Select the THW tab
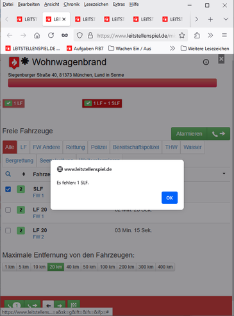 (171, 147)
